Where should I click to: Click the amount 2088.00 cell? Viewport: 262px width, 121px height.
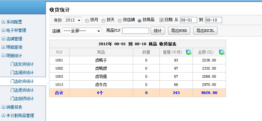(x=209, y=76)
